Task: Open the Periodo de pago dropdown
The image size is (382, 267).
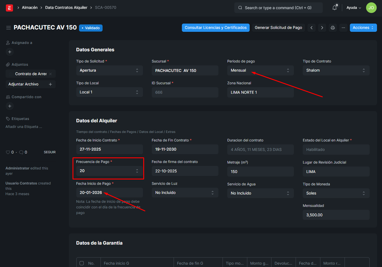Action: pyautogui.click(x=260, y=70)
